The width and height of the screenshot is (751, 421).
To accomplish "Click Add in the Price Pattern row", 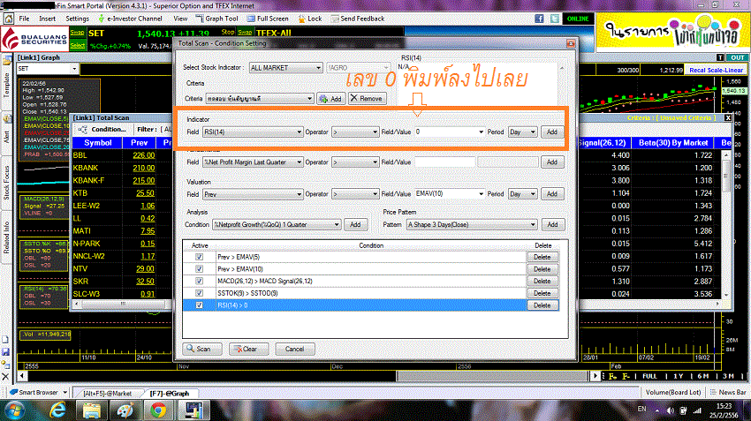I will [x=553, y=224].
